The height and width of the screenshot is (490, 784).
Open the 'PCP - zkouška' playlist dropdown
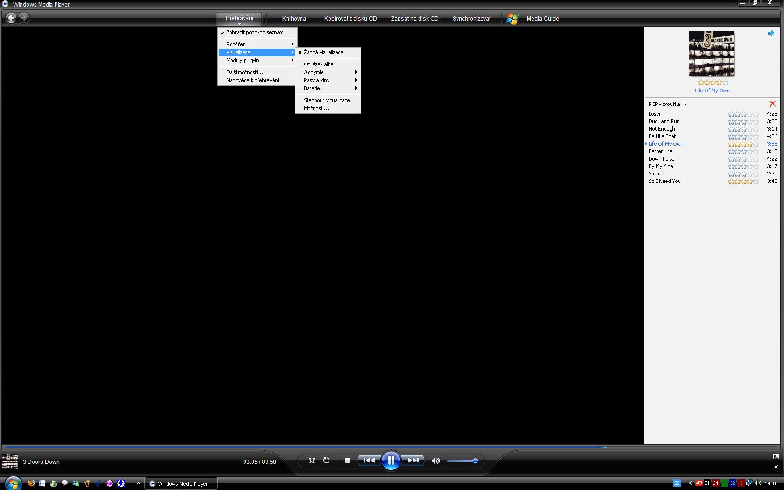click(x=686, y=105)
